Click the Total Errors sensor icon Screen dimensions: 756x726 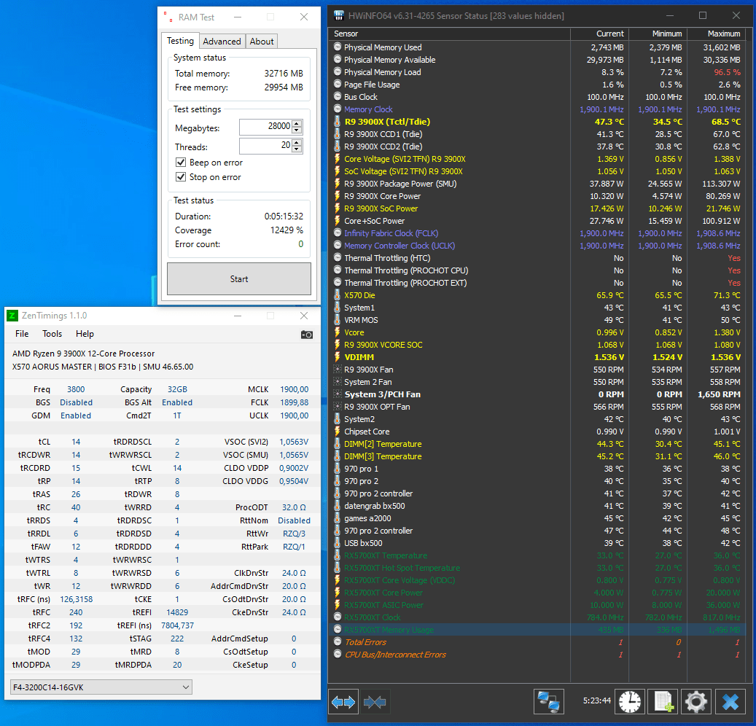[338, 641]
